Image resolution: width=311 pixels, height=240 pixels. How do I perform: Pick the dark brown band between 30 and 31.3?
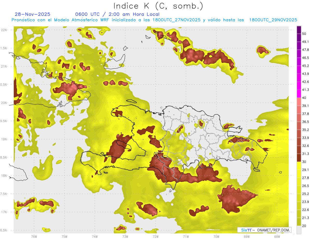click(299, 158)
